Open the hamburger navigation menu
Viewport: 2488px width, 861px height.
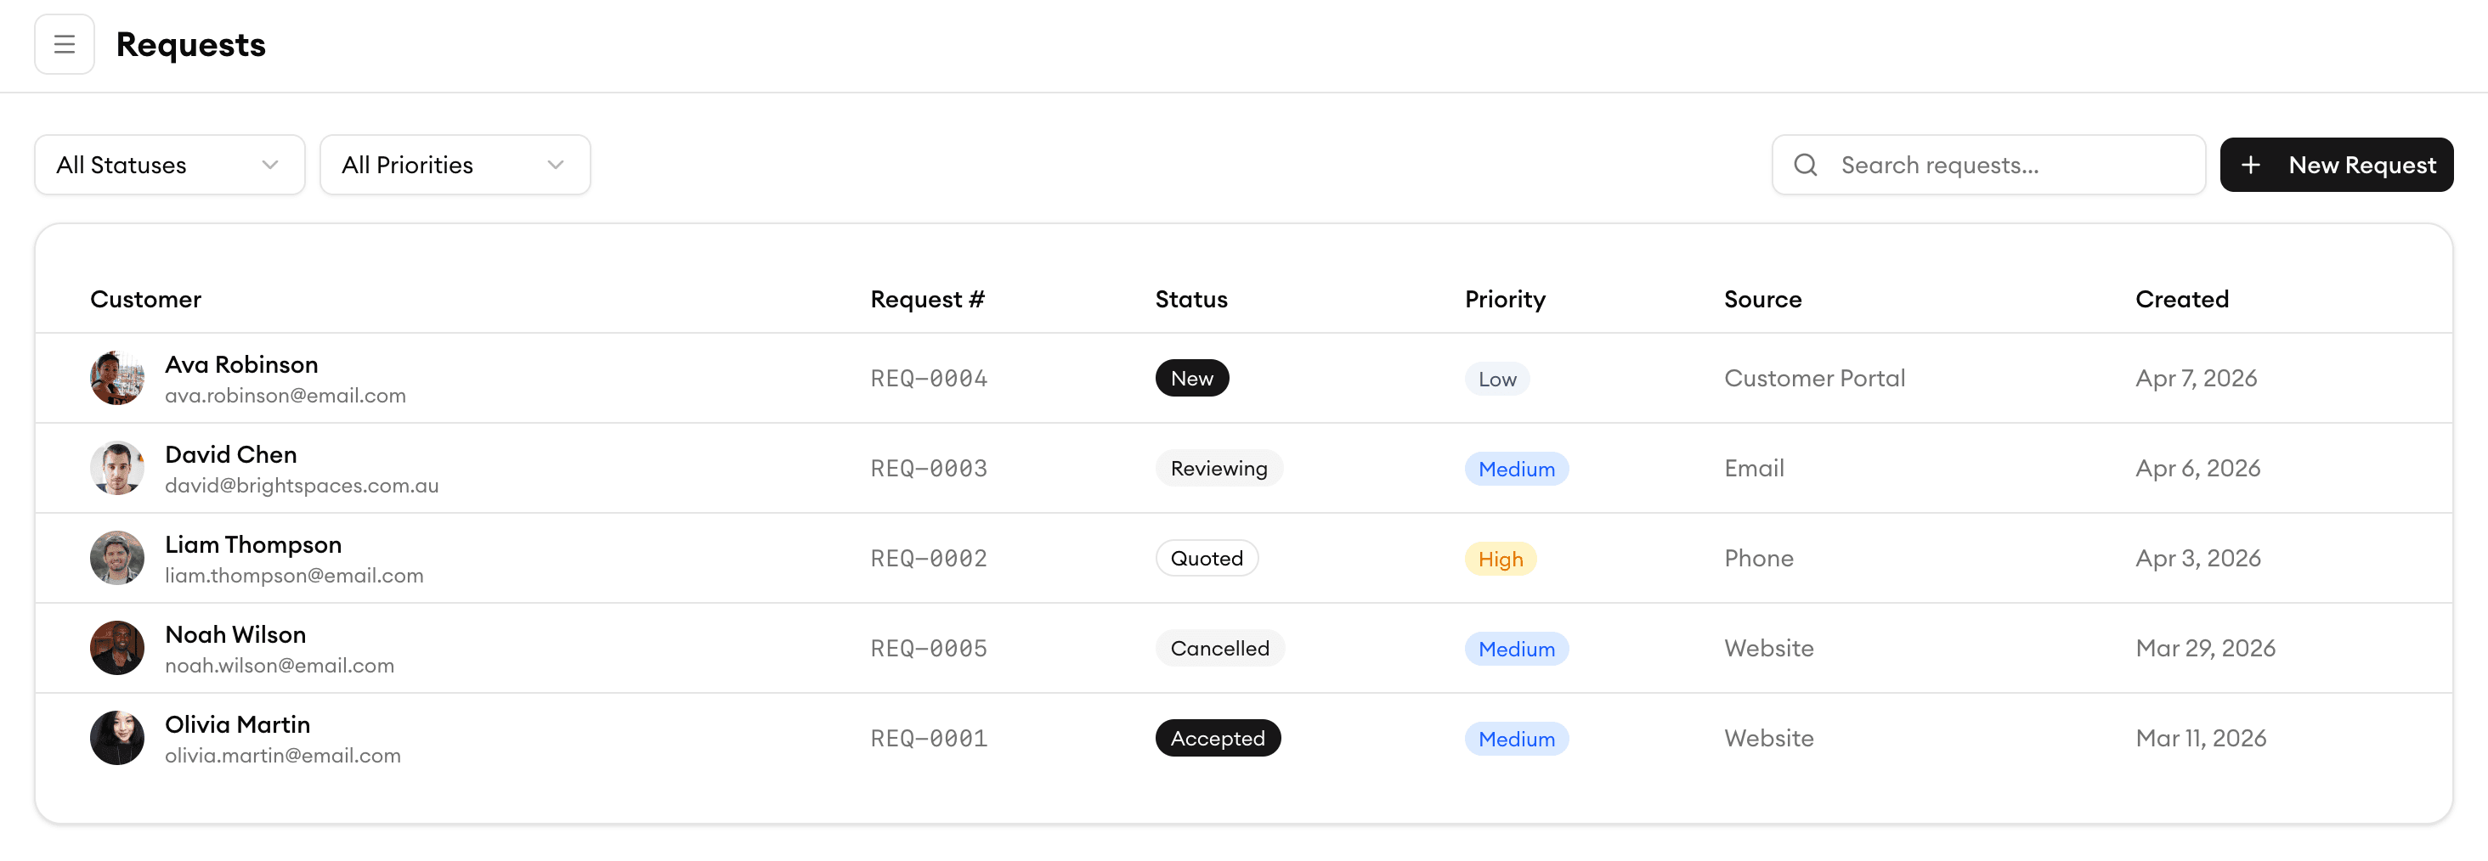click(x=64, y=43)
